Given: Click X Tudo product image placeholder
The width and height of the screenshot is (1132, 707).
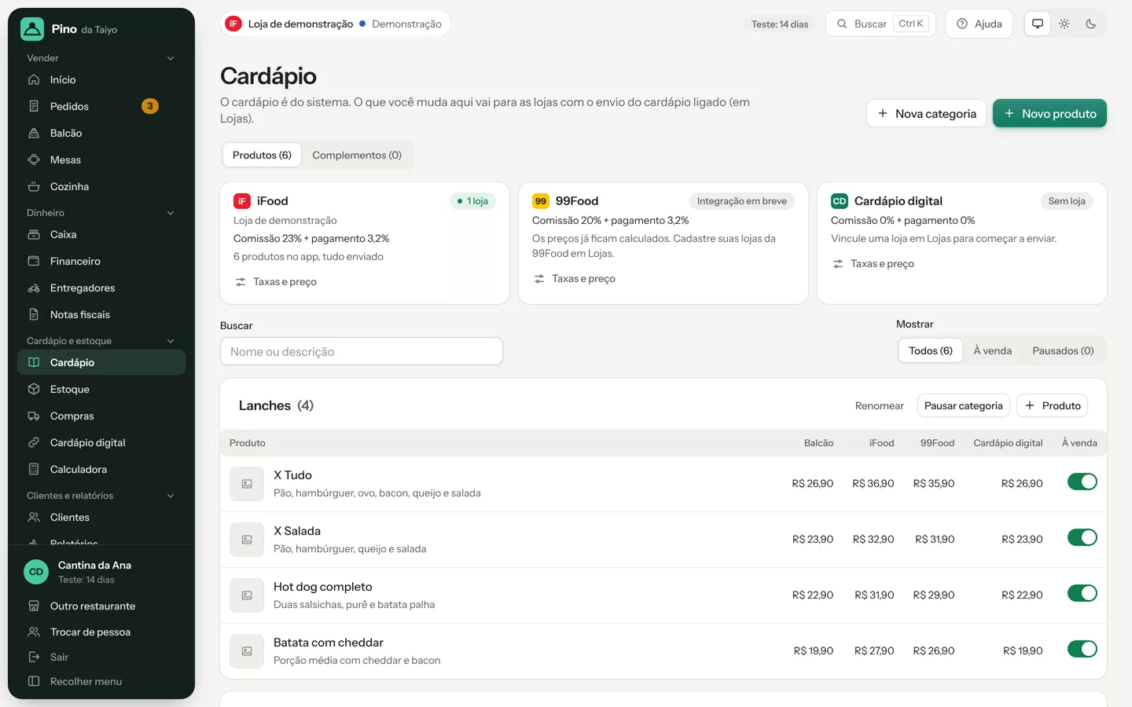Looking at the screenshot, I should tap(247, 484).
